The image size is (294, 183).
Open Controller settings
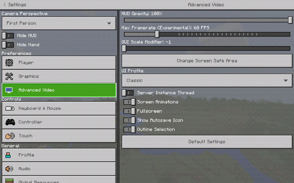tap(59, 122)
